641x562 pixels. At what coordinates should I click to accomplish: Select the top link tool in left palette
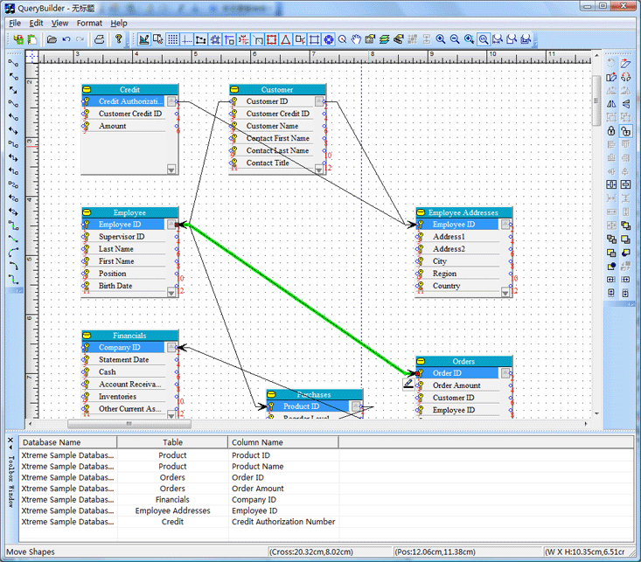tap(13, 63)
